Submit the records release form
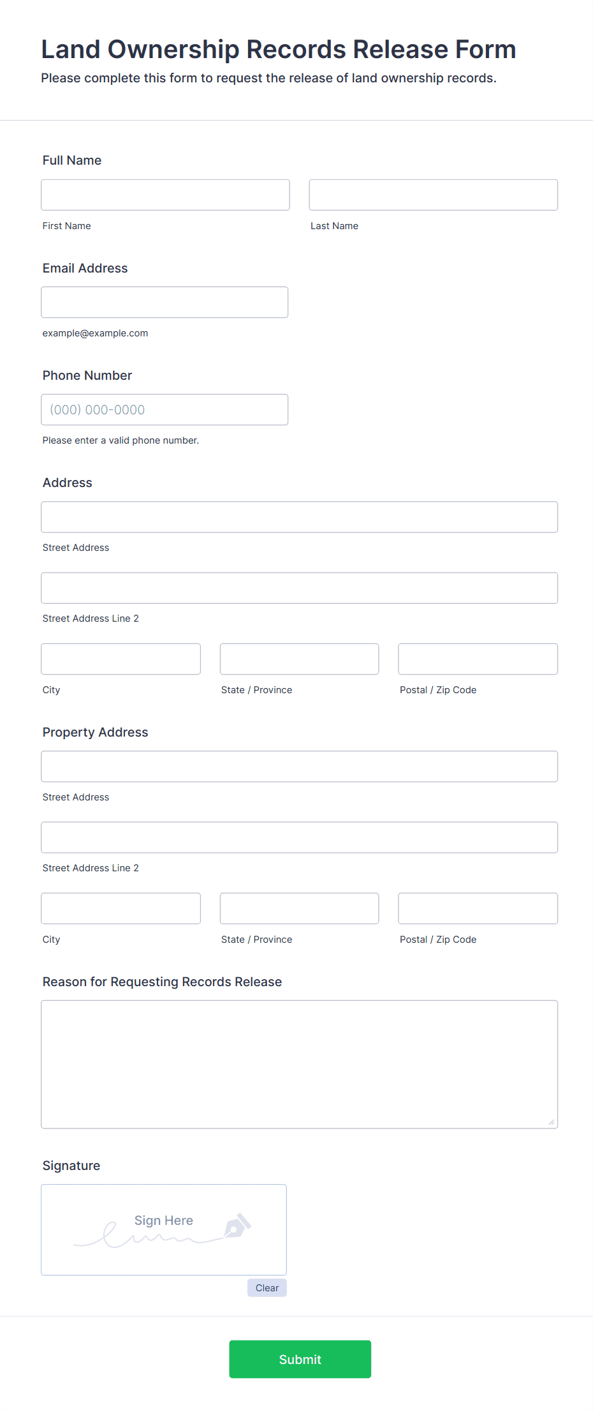This screenshot has width=593, height=1410. pos(300,1360)
